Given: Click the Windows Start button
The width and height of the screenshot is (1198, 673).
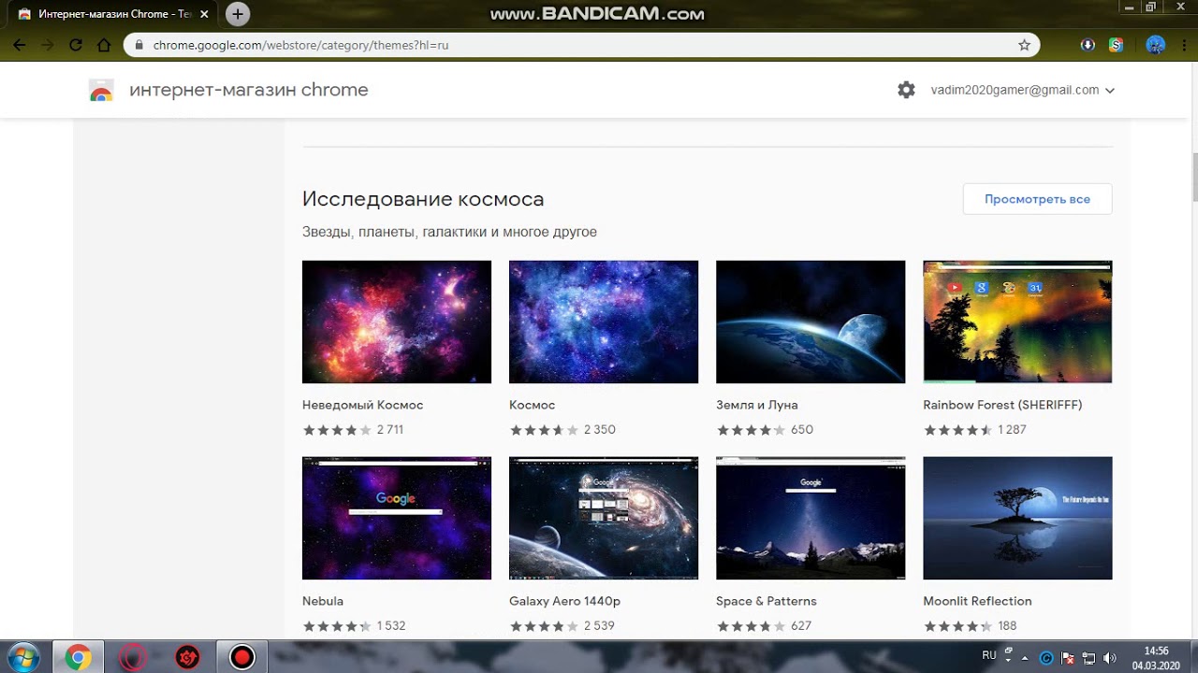Looking at the screenshot, I should (x=22, y=657).
